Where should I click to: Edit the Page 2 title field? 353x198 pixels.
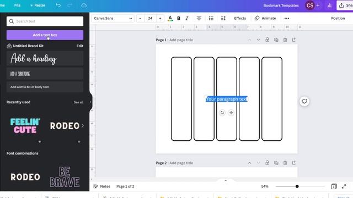[x=181, y=163]
